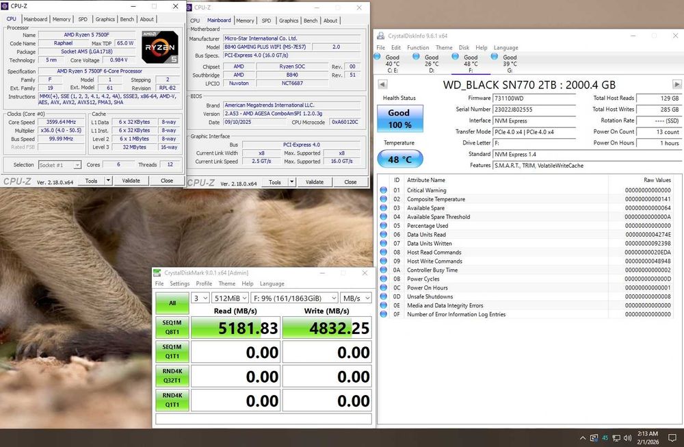Click the CrystalDiskMark title bar app icon
684x447 pixels.
[157, 273]
